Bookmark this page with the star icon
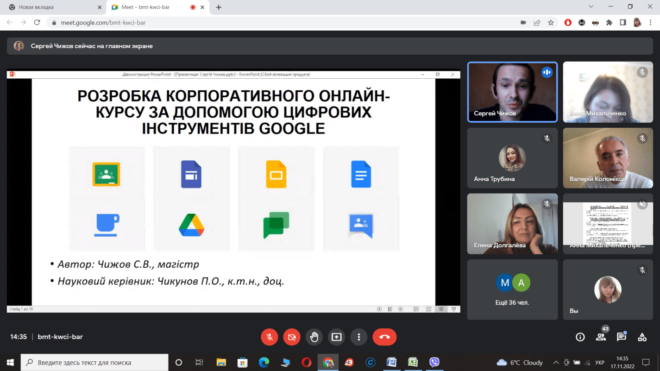This screenshot has width=660, height=371. click(x=551, y=22)
